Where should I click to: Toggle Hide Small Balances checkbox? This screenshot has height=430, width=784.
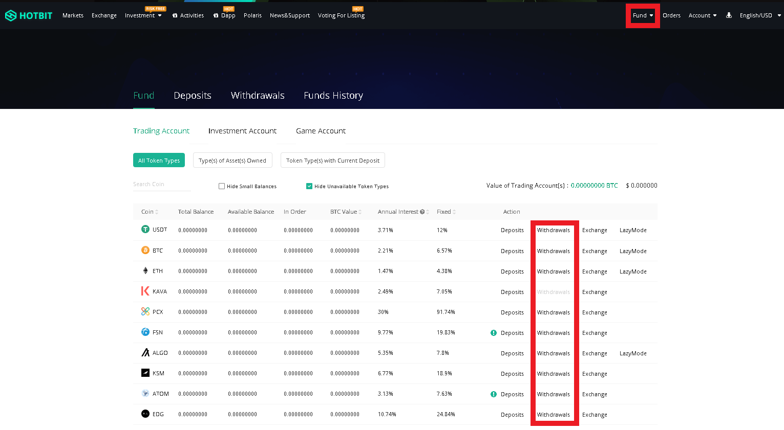click(x=222, y=186)
